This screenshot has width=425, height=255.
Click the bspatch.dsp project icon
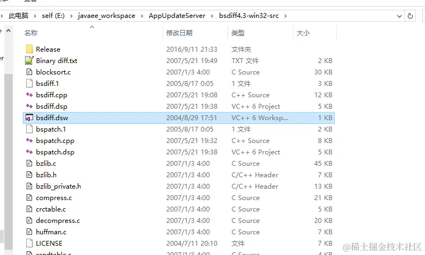pyautogui.click(x=29, y=152)
